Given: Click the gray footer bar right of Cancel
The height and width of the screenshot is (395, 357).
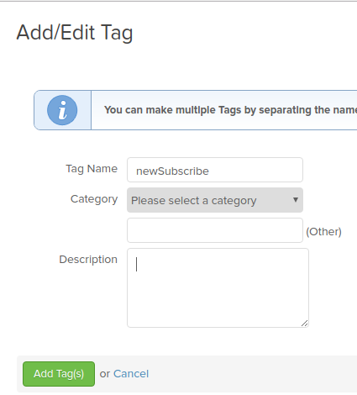Looking at the screenshot, I should tap(252, 374).
